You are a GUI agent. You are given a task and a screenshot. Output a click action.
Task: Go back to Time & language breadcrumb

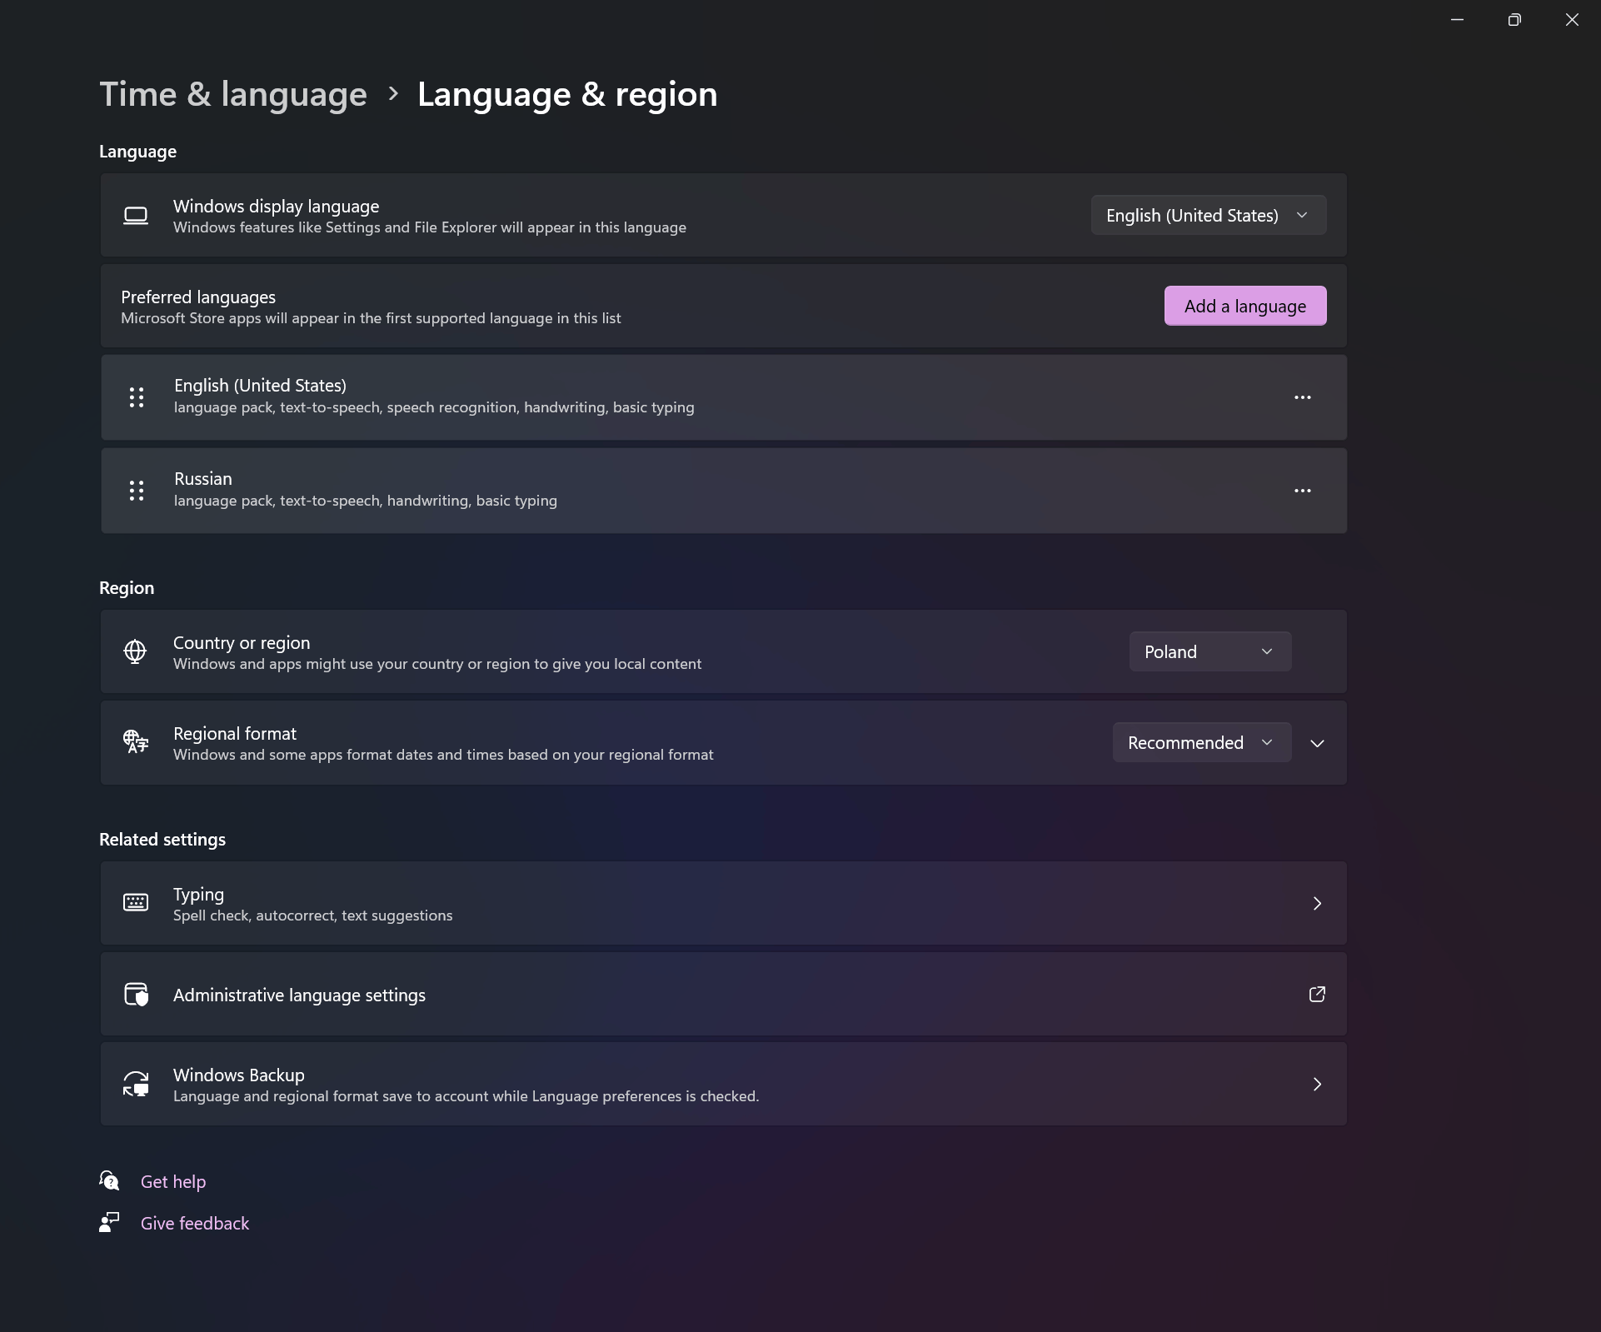coord(233,94)
